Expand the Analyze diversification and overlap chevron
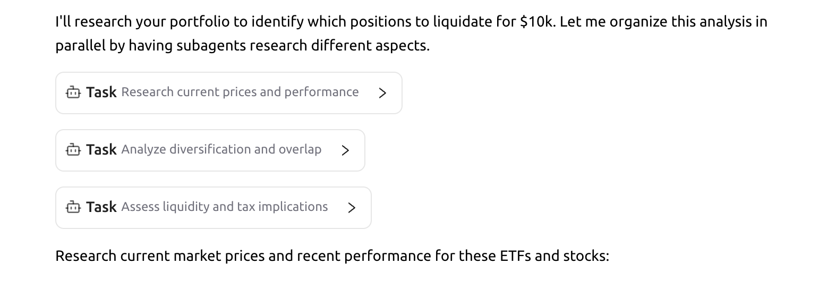Viewport: 819px width, 289px height. tap(345, 150)
